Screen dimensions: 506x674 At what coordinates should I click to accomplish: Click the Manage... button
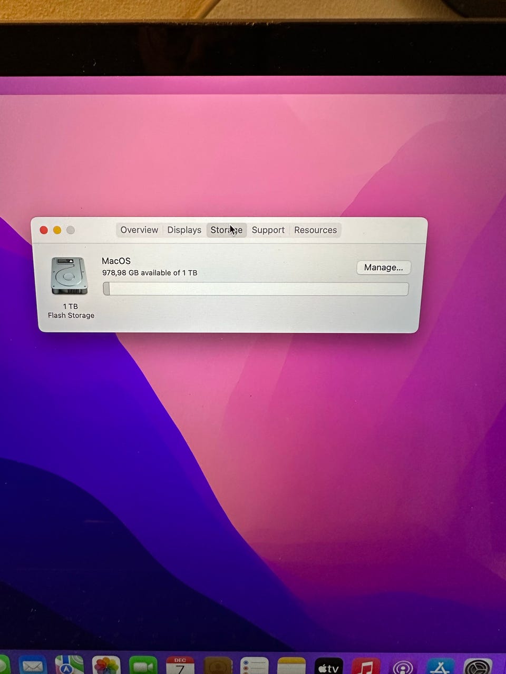click(x=384, y=267)
